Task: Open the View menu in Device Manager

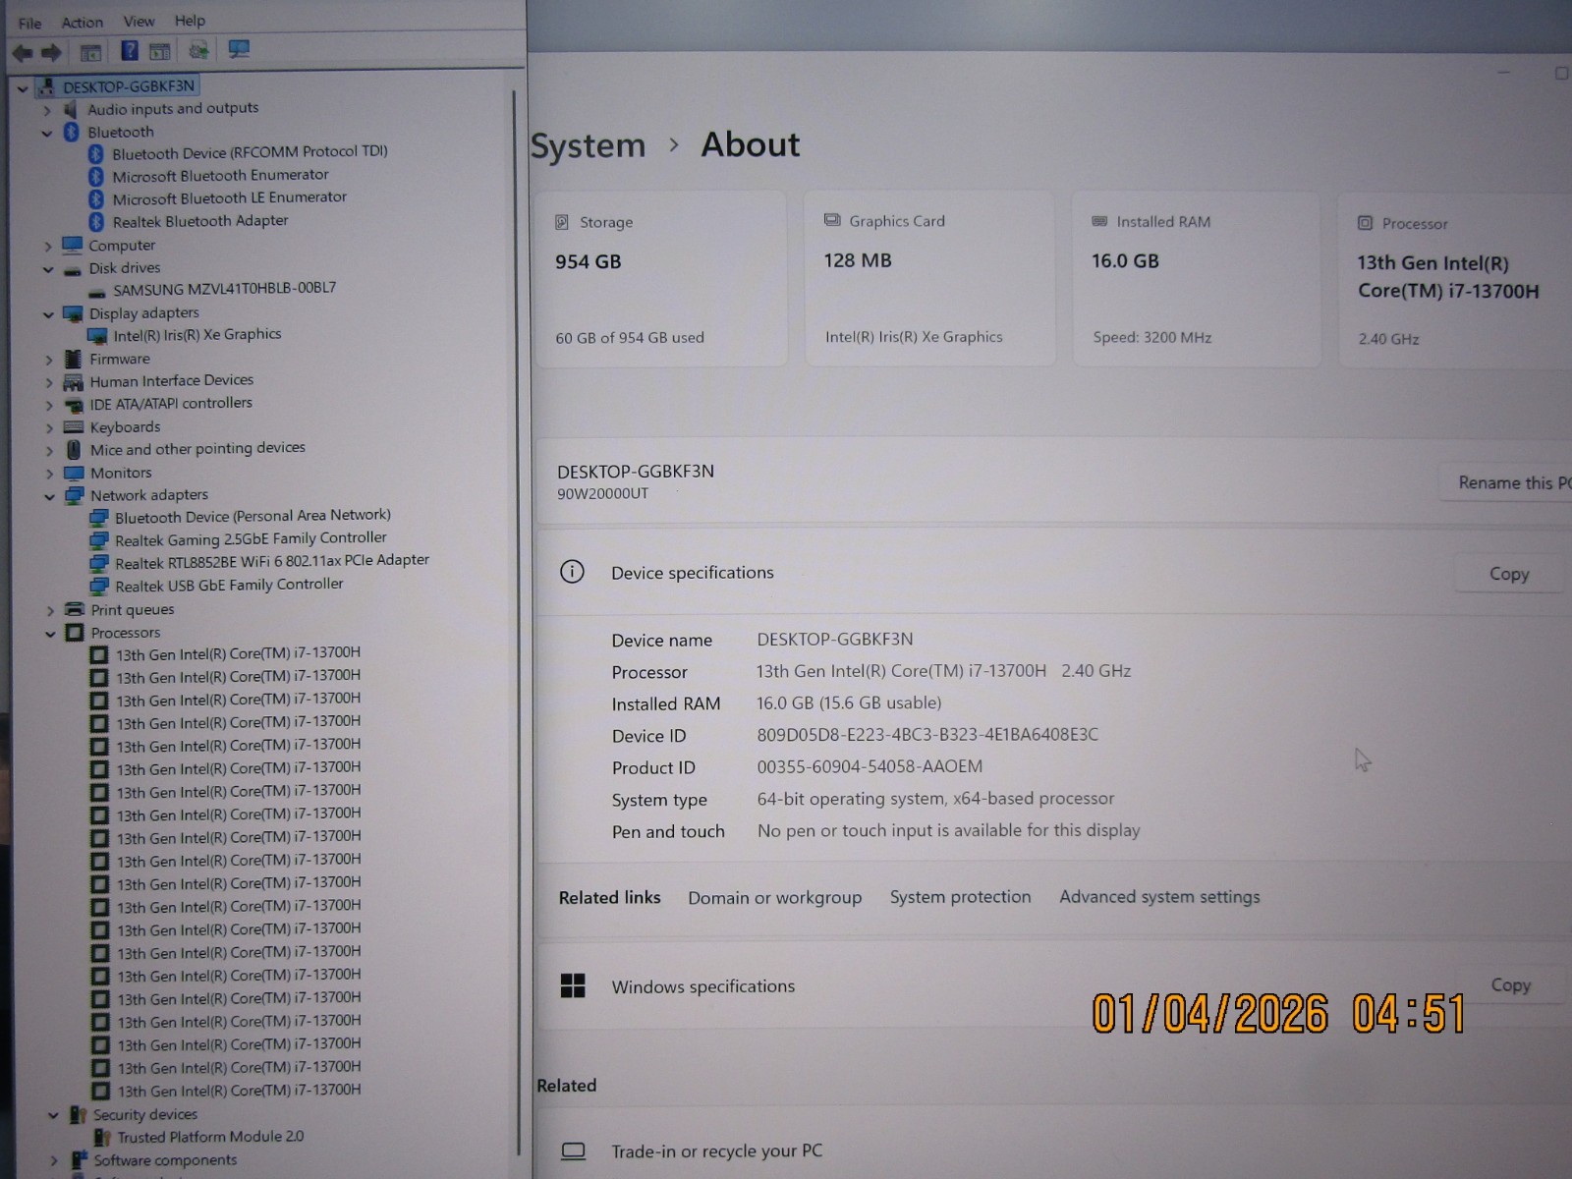Action: (139, 21)
